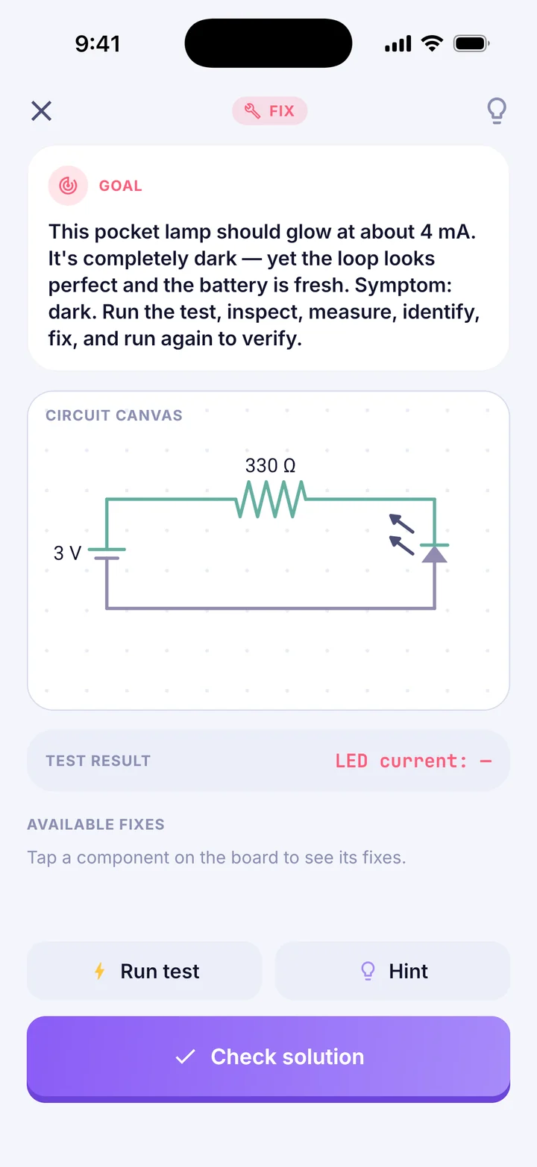
Task: Tap the bulb icon inside the Hint button
Action: (x=368, y=971)
